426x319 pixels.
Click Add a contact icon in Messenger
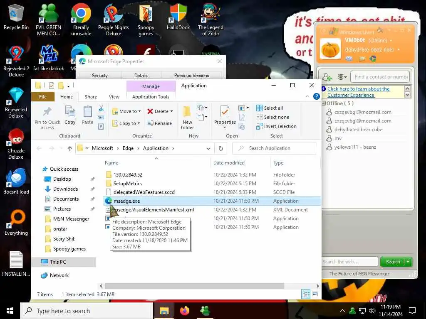pyautogui.click(x=327, y=77)
